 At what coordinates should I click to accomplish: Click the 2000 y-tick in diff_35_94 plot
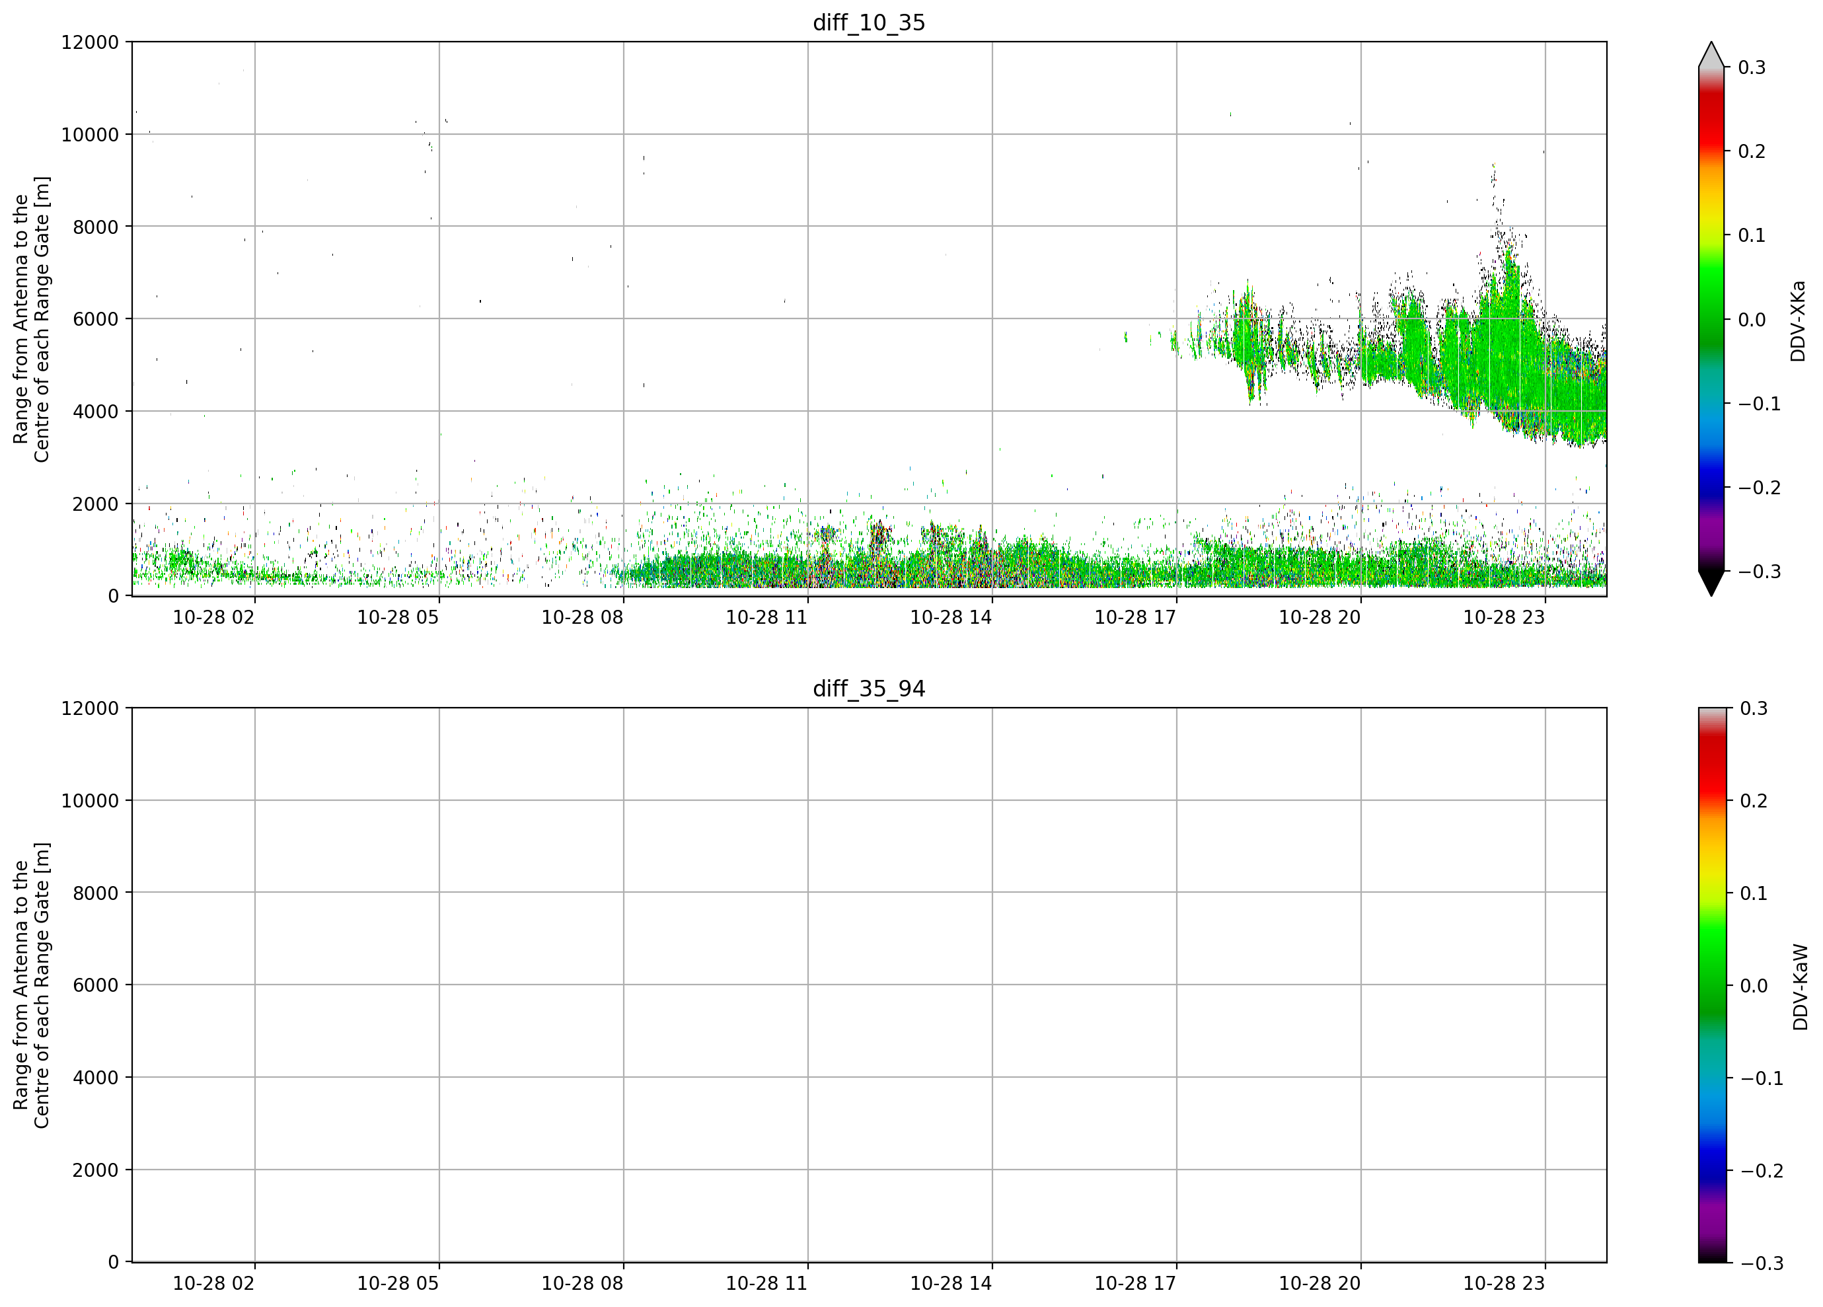coord(96,1170)
